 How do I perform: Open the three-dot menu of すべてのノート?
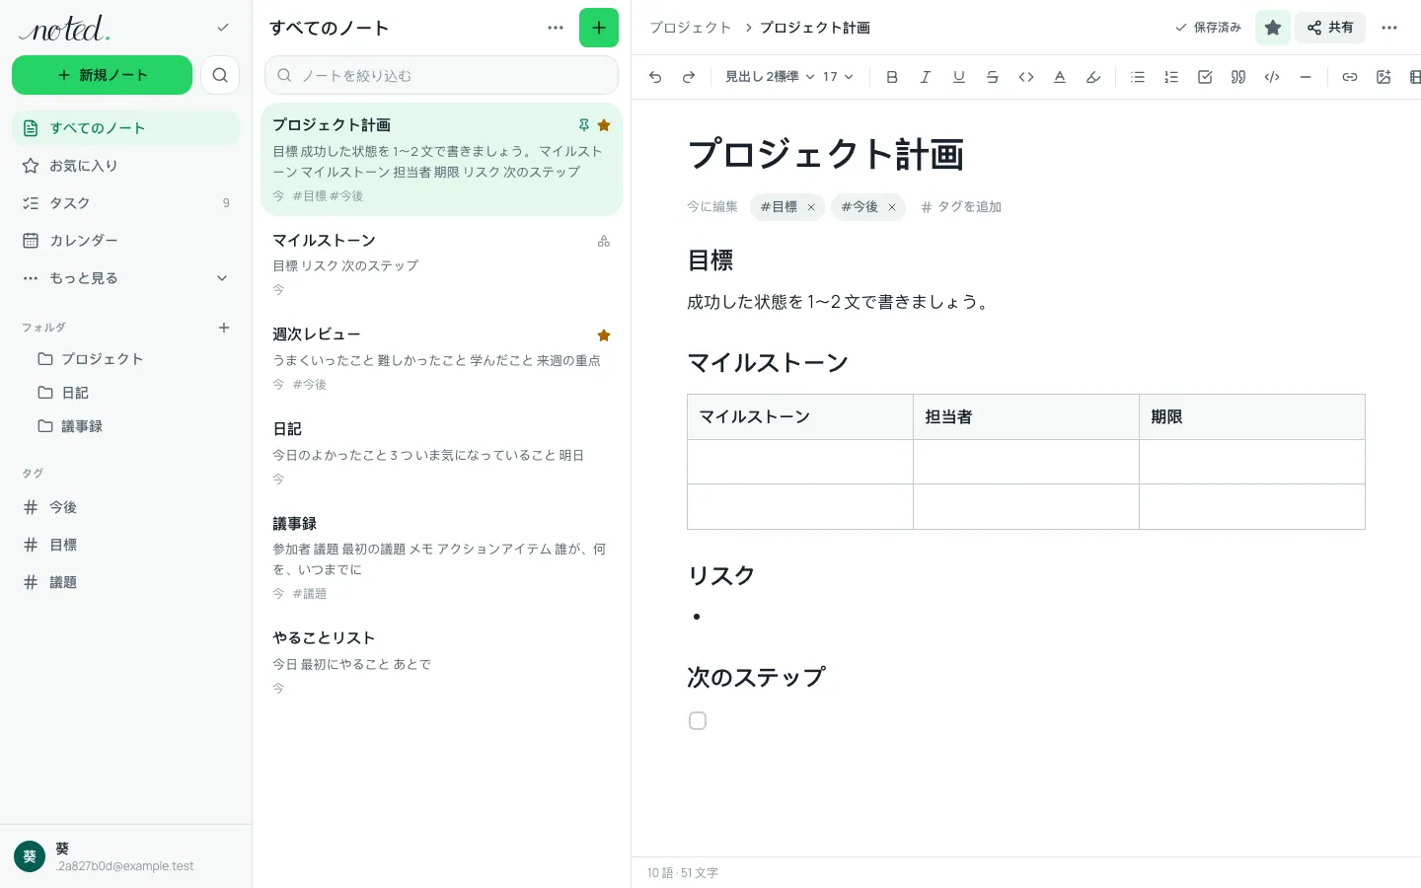pyautogui.click(x=556, y=28)
